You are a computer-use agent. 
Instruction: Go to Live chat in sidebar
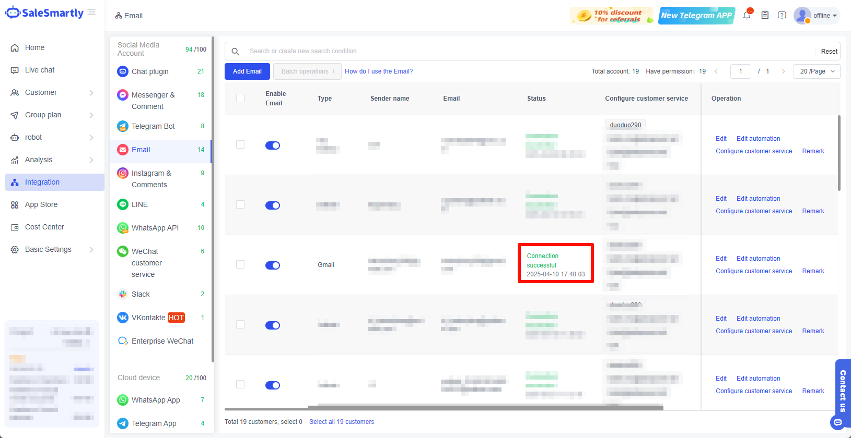pyautogui.click(x=40, y=70)
